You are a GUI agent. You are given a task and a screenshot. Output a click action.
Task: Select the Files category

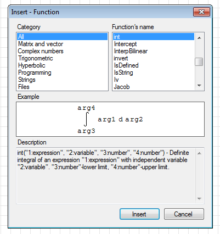pos(62,87)
